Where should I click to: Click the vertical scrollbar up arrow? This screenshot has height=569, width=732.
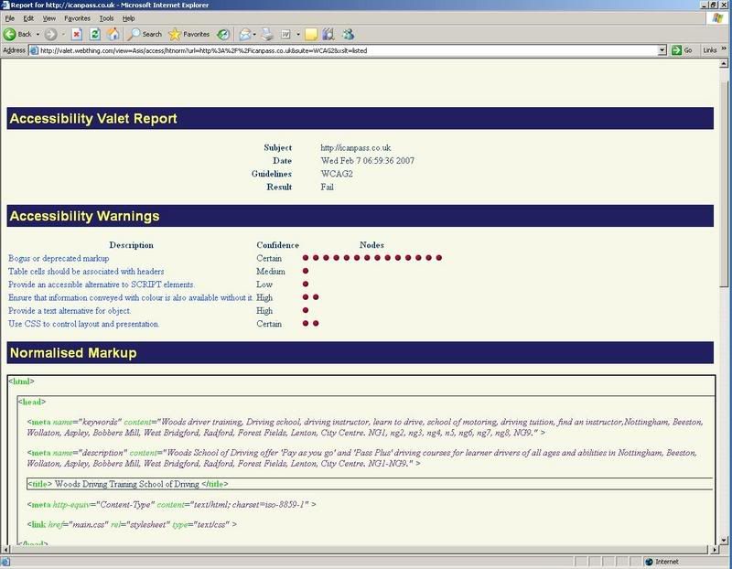pos(724,63)
